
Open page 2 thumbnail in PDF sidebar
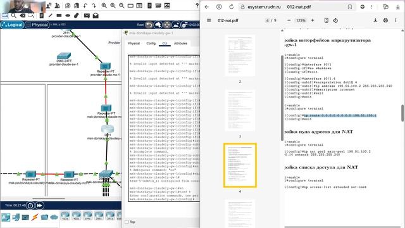coord(240,55)
